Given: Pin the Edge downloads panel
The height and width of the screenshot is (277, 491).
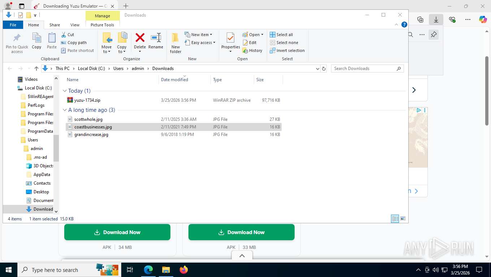Looking at the screenshot, I should pyautogui.click(x=434, y=35).
